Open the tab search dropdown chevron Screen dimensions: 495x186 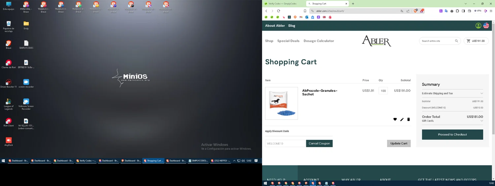pyautogui.click(x=466, y=4)
